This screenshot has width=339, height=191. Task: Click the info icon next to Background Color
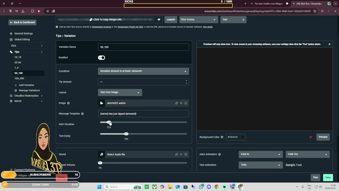click(222, 137)
